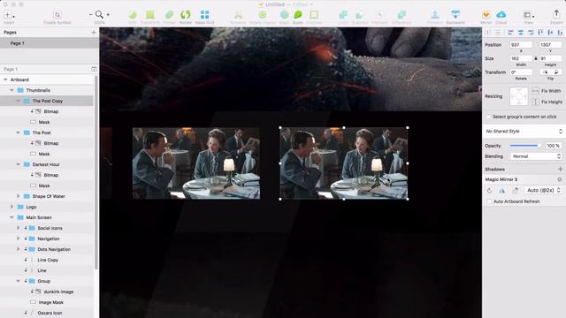
Task: Add a new page with plus button
Action: point(94,33)
